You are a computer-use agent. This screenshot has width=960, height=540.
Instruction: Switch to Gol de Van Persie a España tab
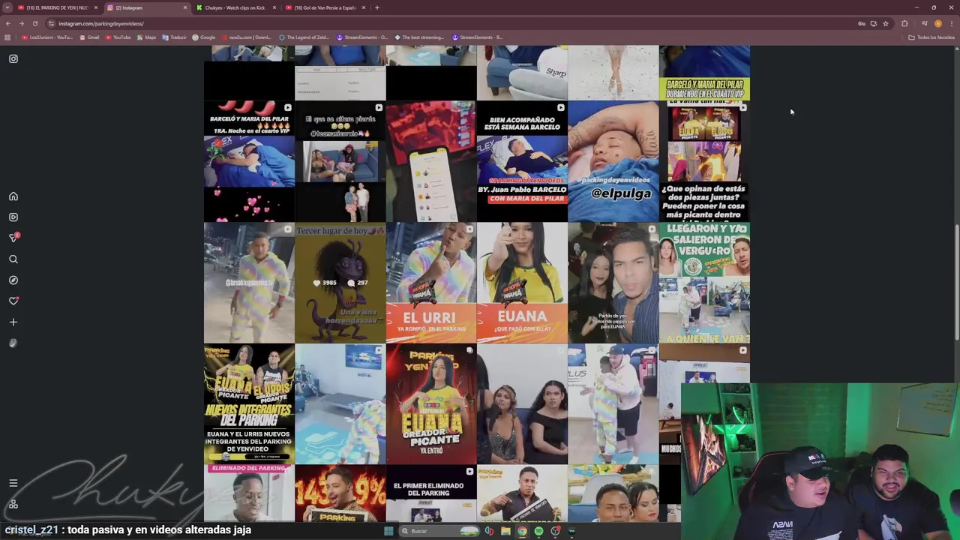[x=325, y=7]
